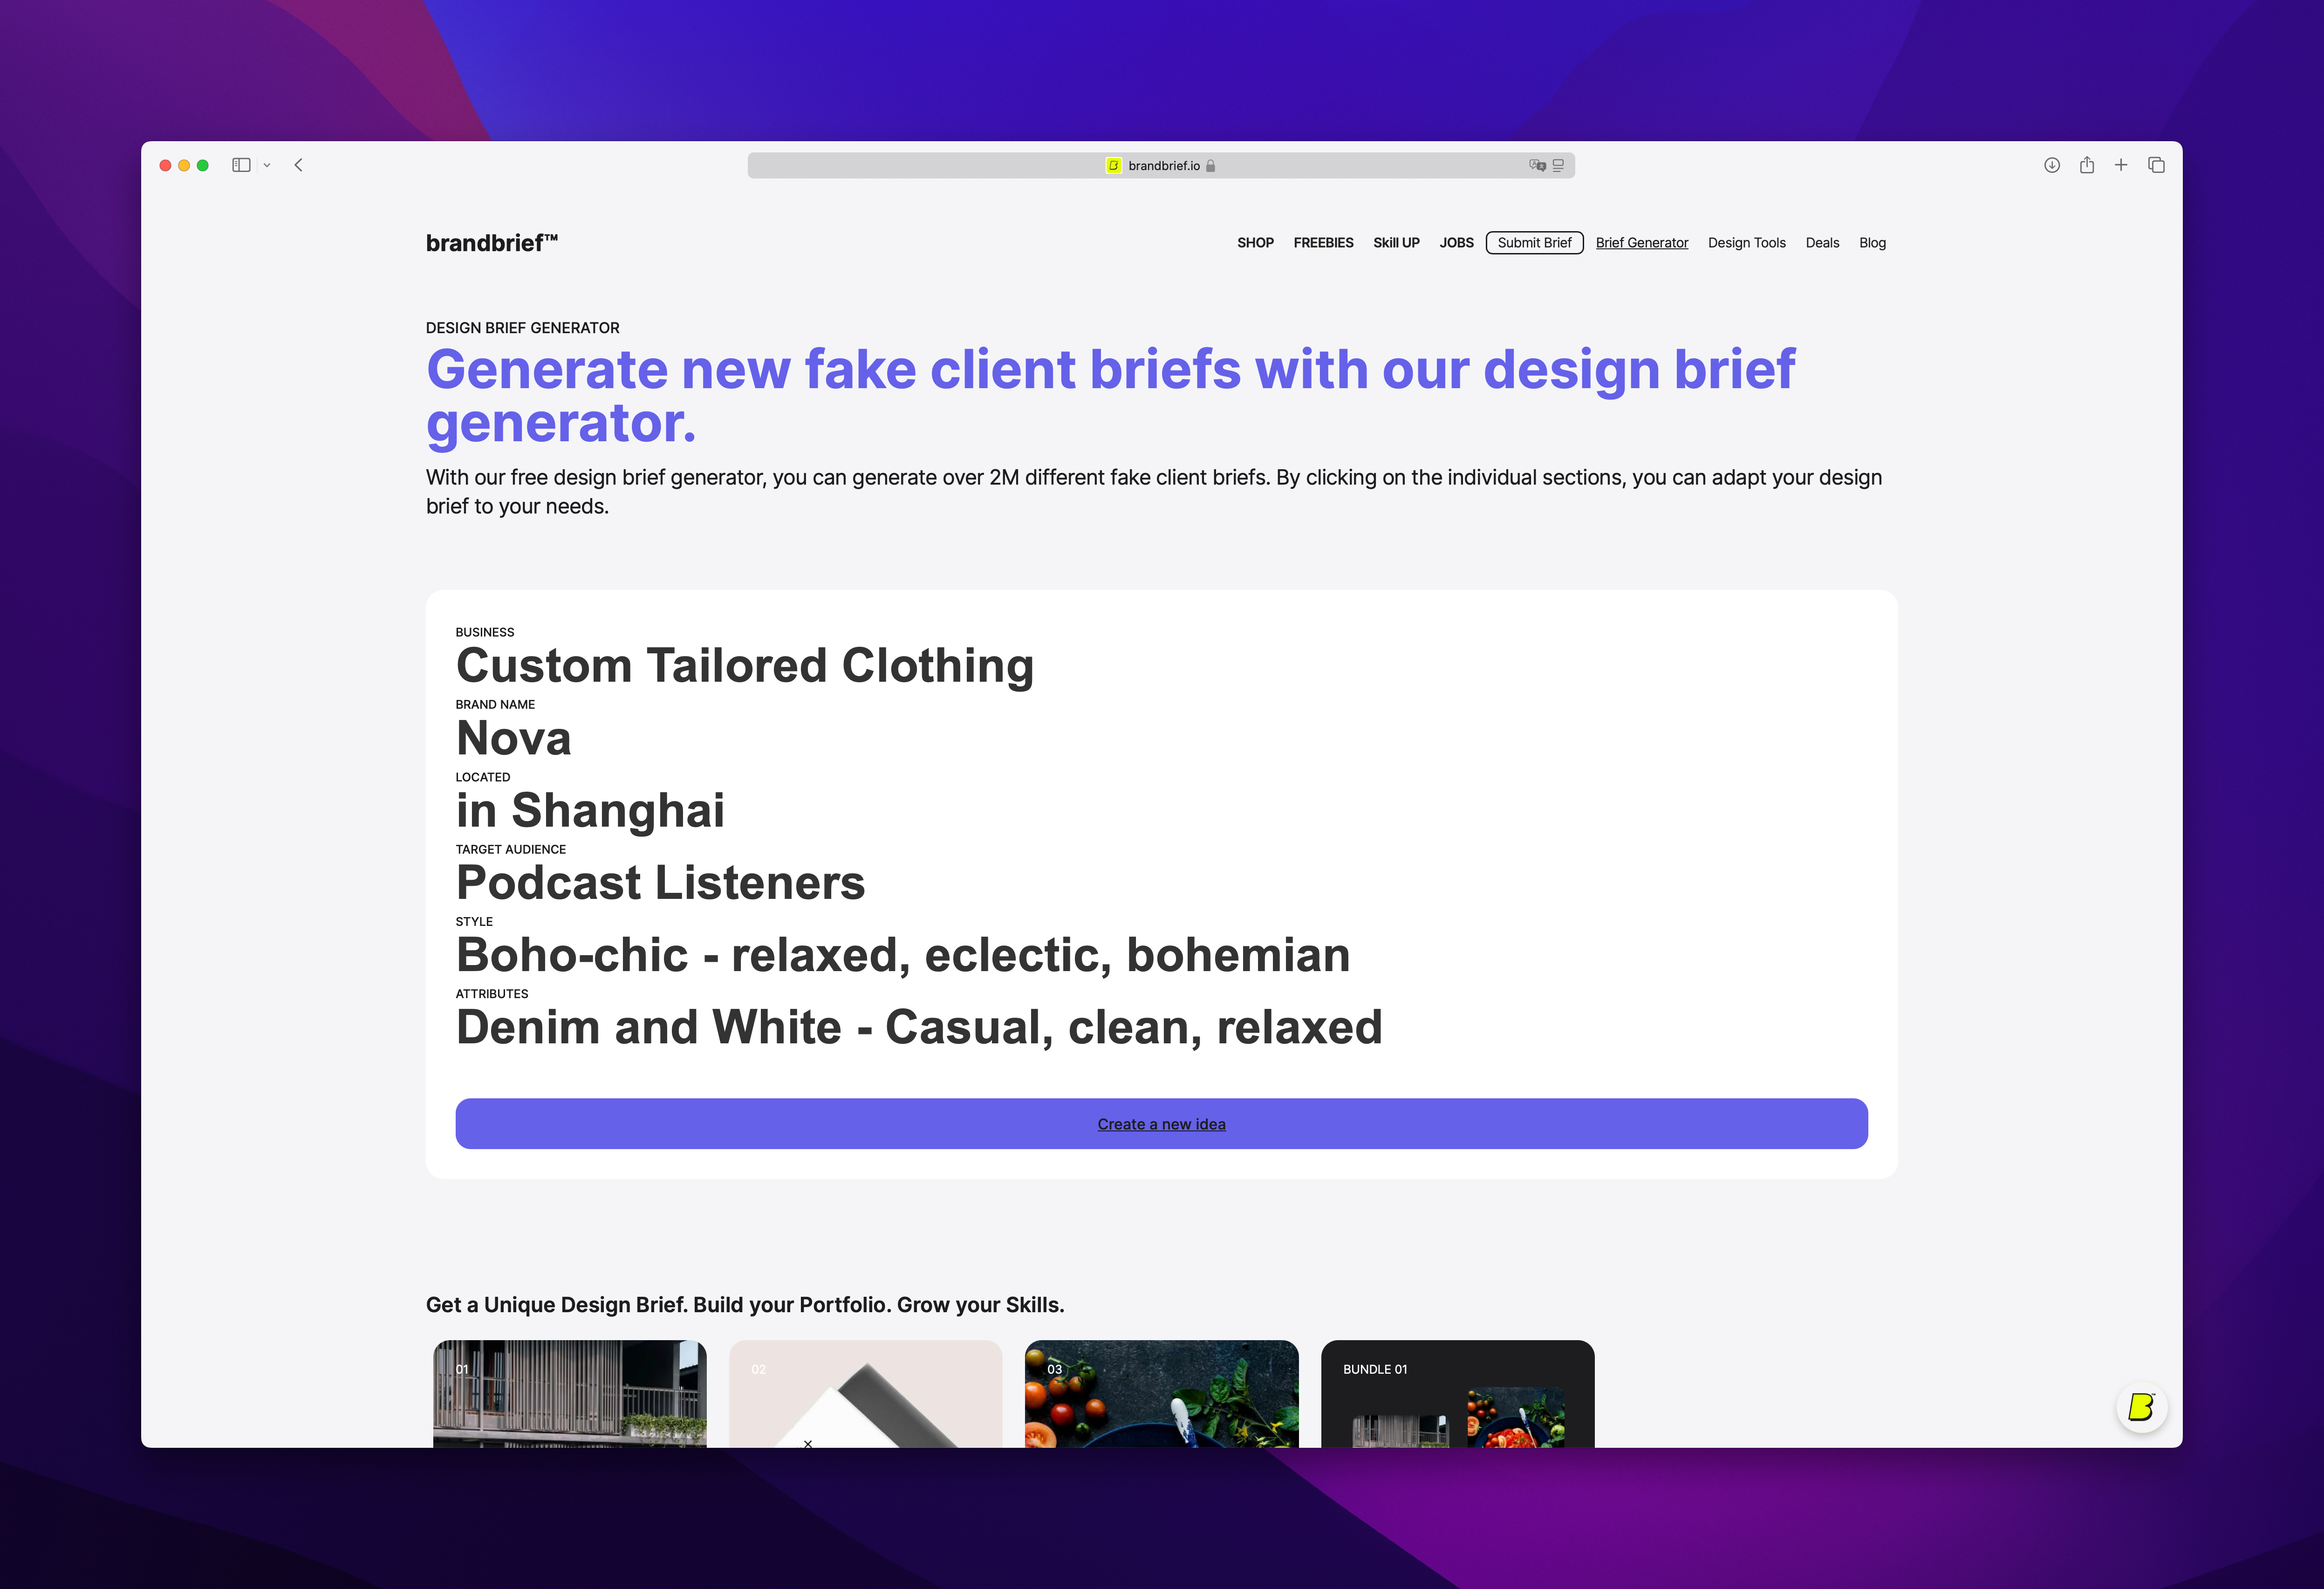Image resolution: width=2324 pixels, height=1589 pixels.
Task: Click 'Create a new idea' button
Action: coord(1161,1124)
